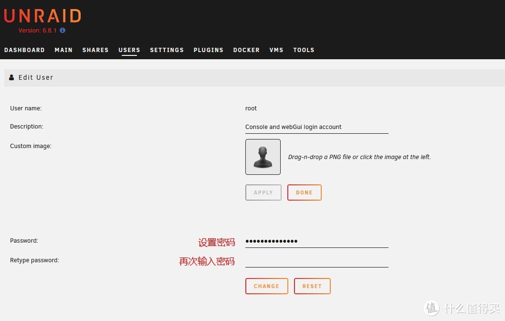This screenshot has height=321, width=505.
Task: Open the Plugins page
Action: pyautogui.click(x=208, y=50)
